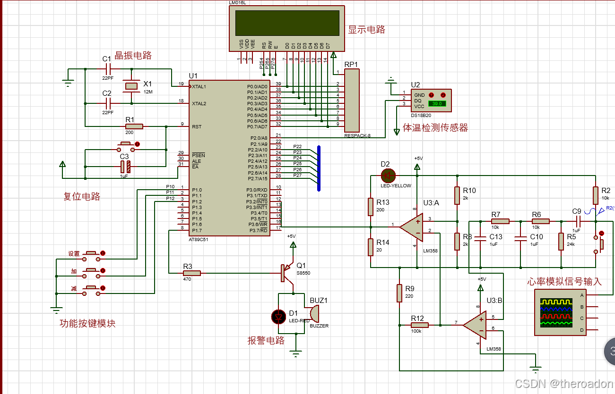Screen dimensions: 615x394
Task: Select the D1 LED-RED diode
Action: click(x=278, y=317)
